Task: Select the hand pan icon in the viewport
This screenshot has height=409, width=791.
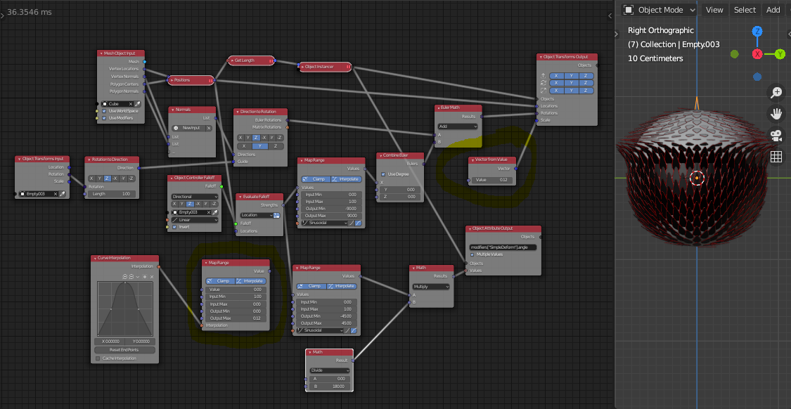Action: click(776, 114)
